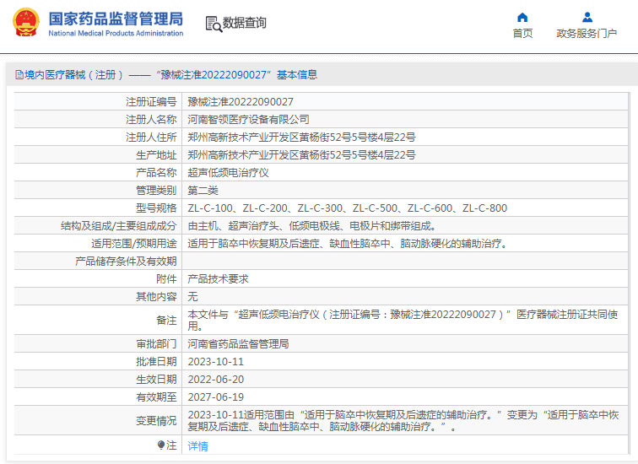The width and height of the screenshot is (638, 464).
Task: Click the 适用于脑卒中恢复期 scope text
Action: [348, 244]
